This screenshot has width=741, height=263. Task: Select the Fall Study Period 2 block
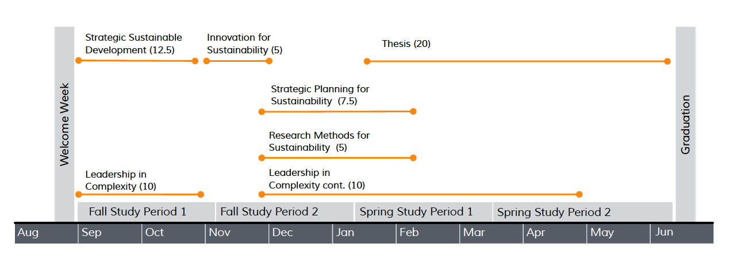pos(284,211)
